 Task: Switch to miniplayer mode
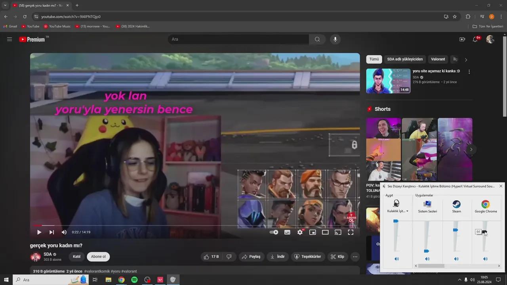[313, 232]
